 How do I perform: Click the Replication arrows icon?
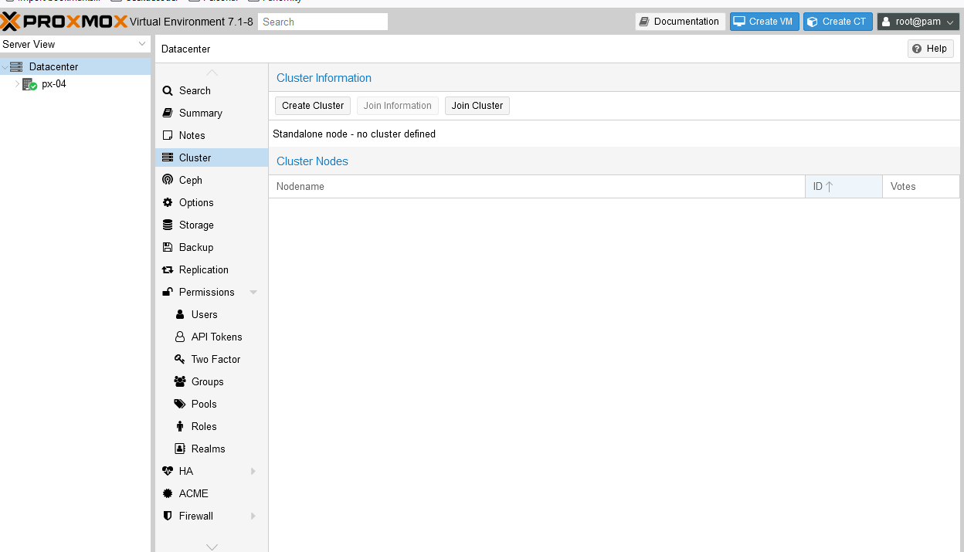click(x=168, y=269)
